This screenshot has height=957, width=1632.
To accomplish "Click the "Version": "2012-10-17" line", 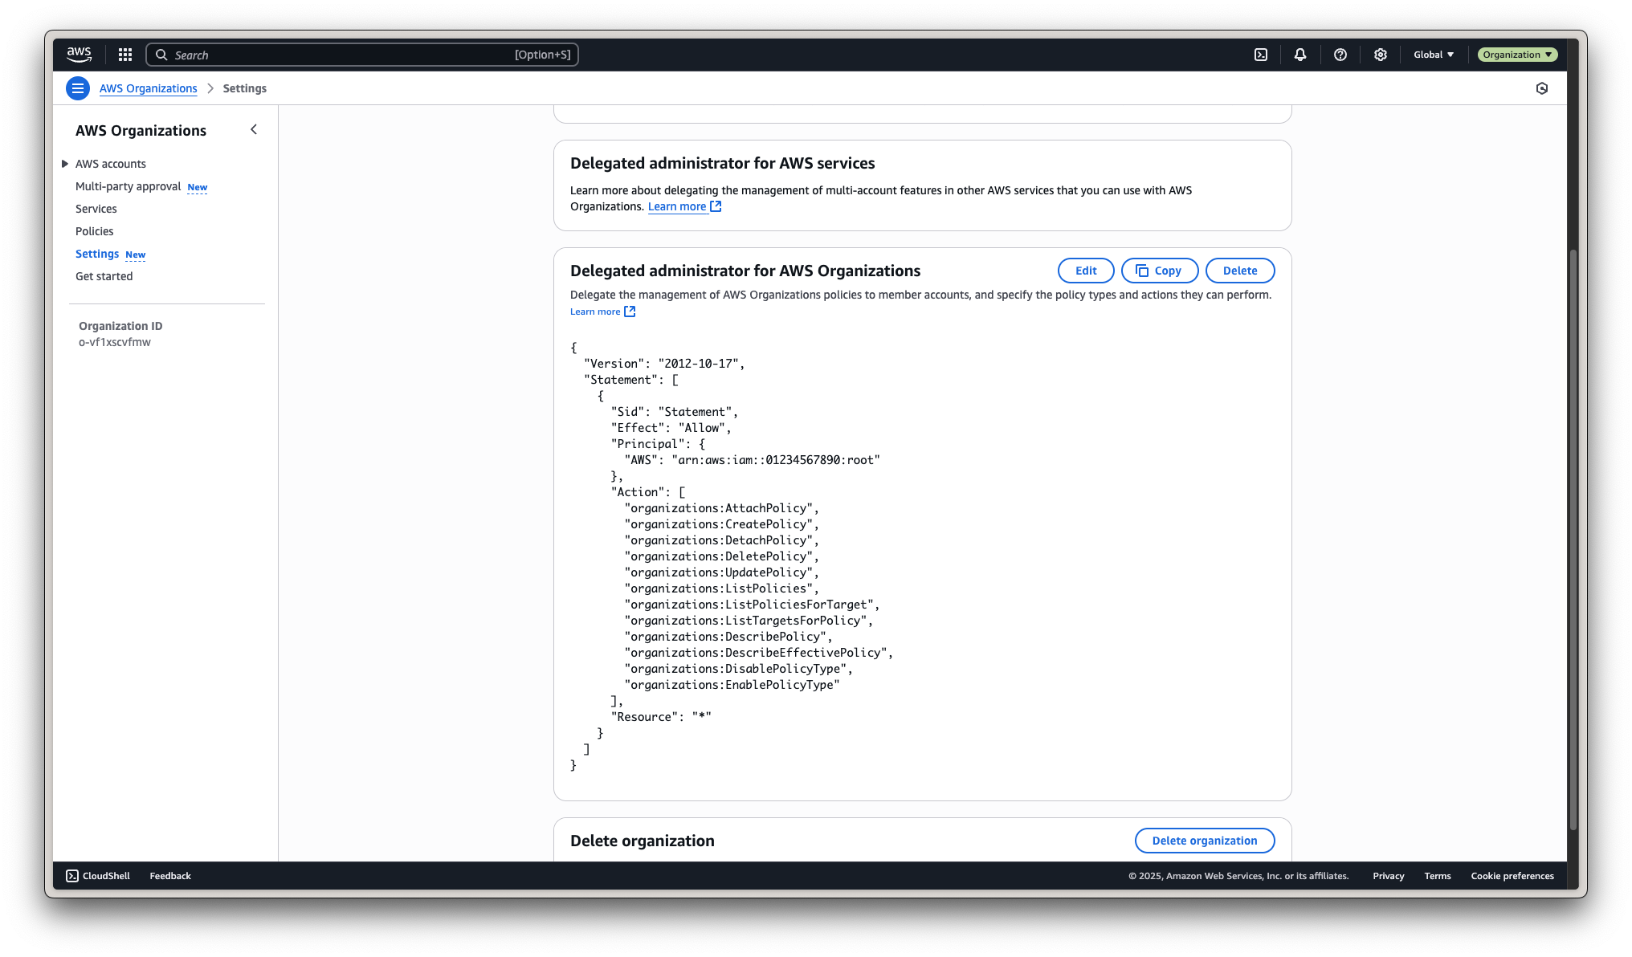I will tap(664, 364).
